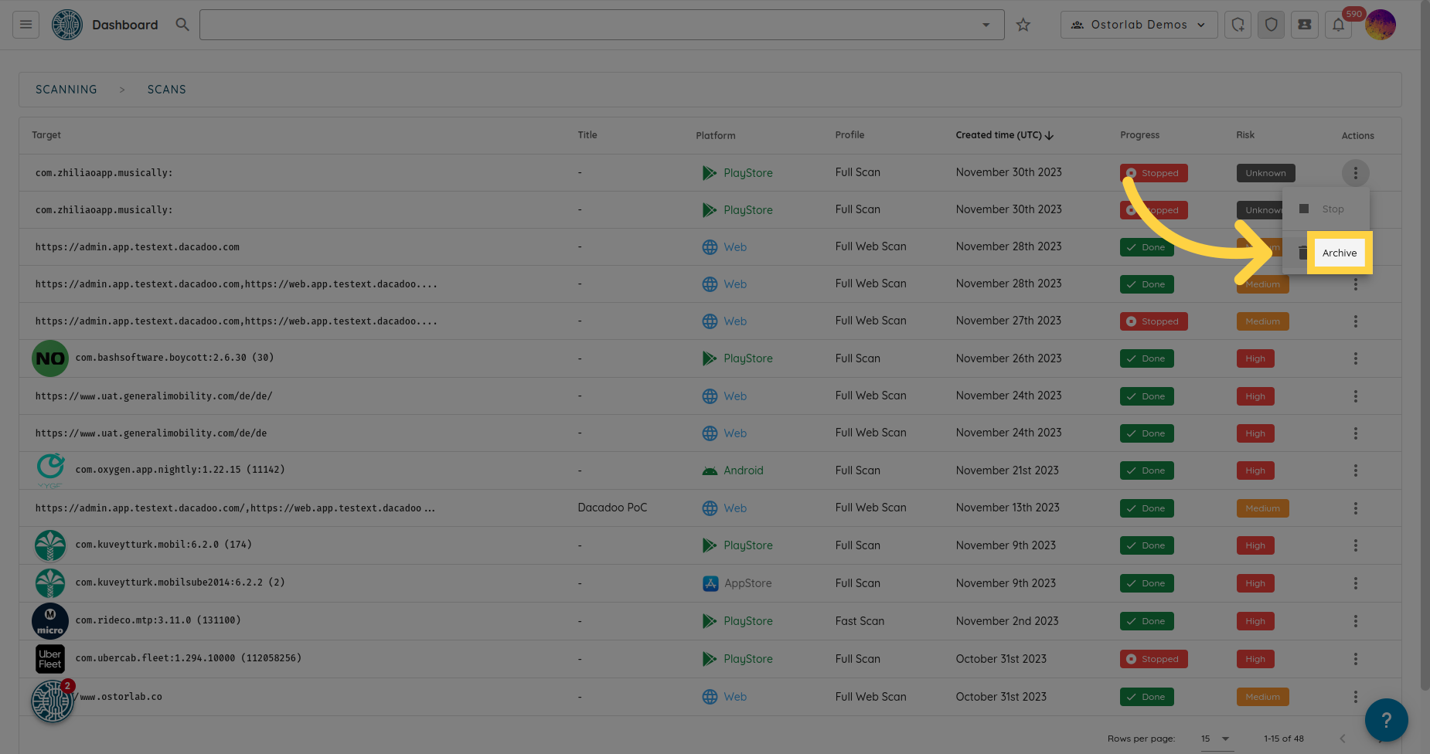Click the shield icon in the header
Viewport: 1430px width, 754px height.
tap(1272, 25)
